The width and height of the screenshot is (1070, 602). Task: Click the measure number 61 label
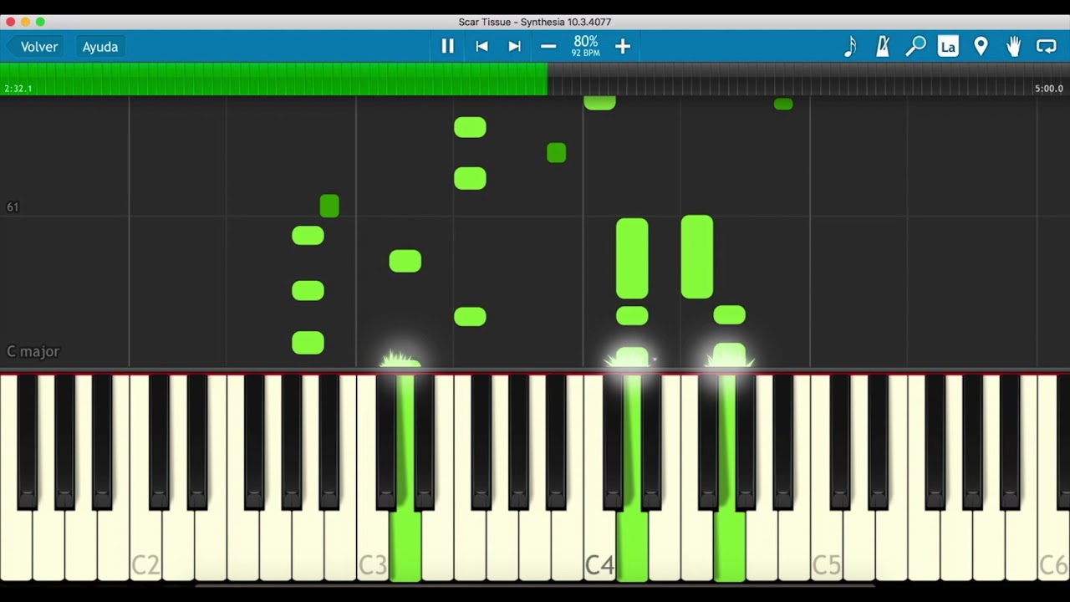13,207
